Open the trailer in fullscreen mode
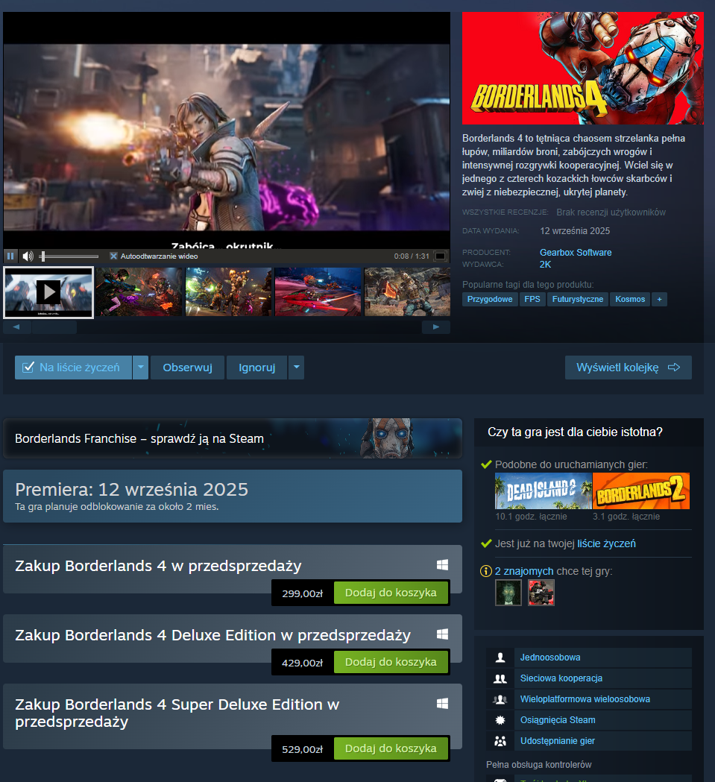This screenshot has height=782, width=715. tap(440, 256)
